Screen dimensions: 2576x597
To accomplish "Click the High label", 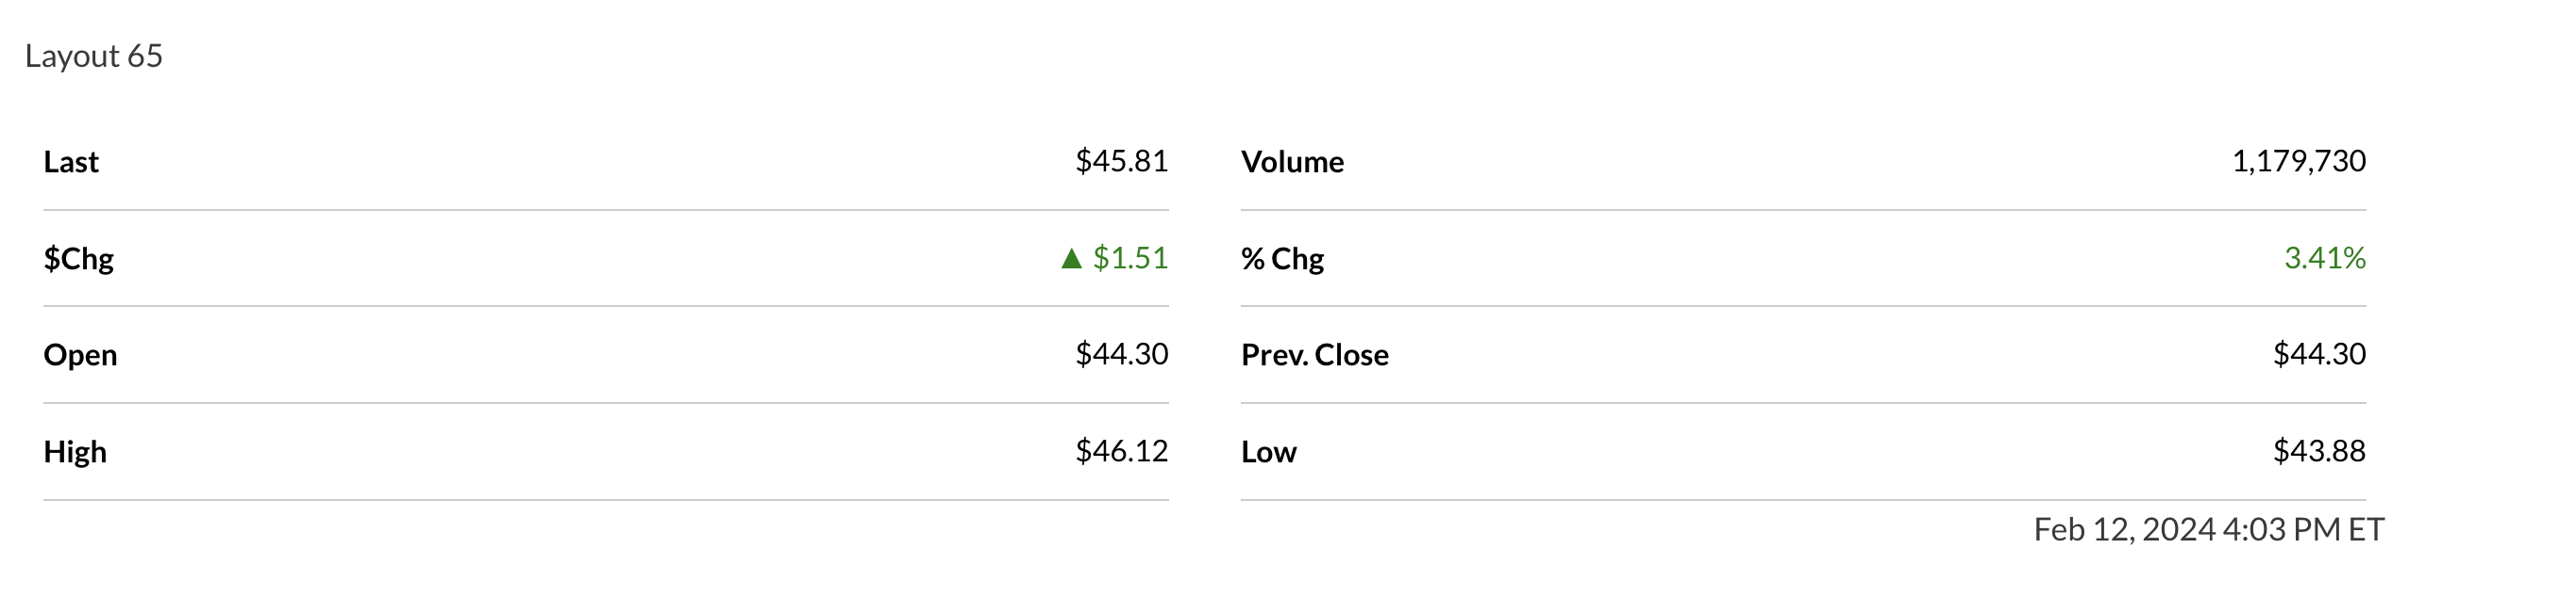I will pyautogui.click(x=75, y=451).
